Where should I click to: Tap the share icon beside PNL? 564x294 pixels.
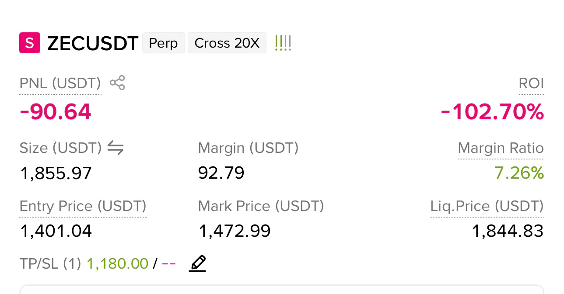(x=117, y=83)
